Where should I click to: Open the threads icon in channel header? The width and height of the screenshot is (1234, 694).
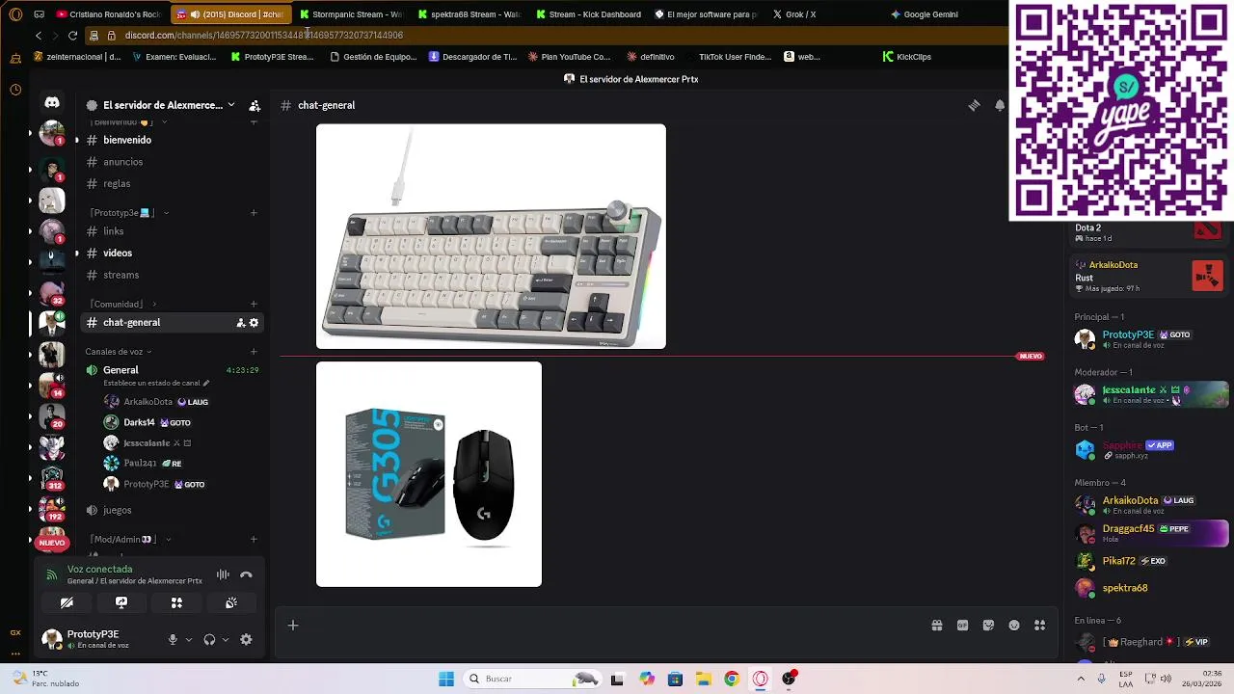coord(974,105)
